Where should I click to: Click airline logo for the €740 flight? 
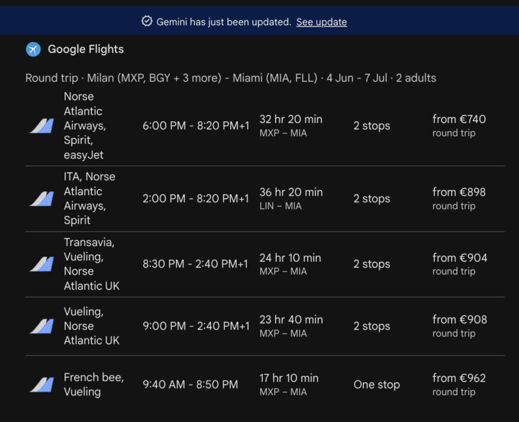click(42, 126)
